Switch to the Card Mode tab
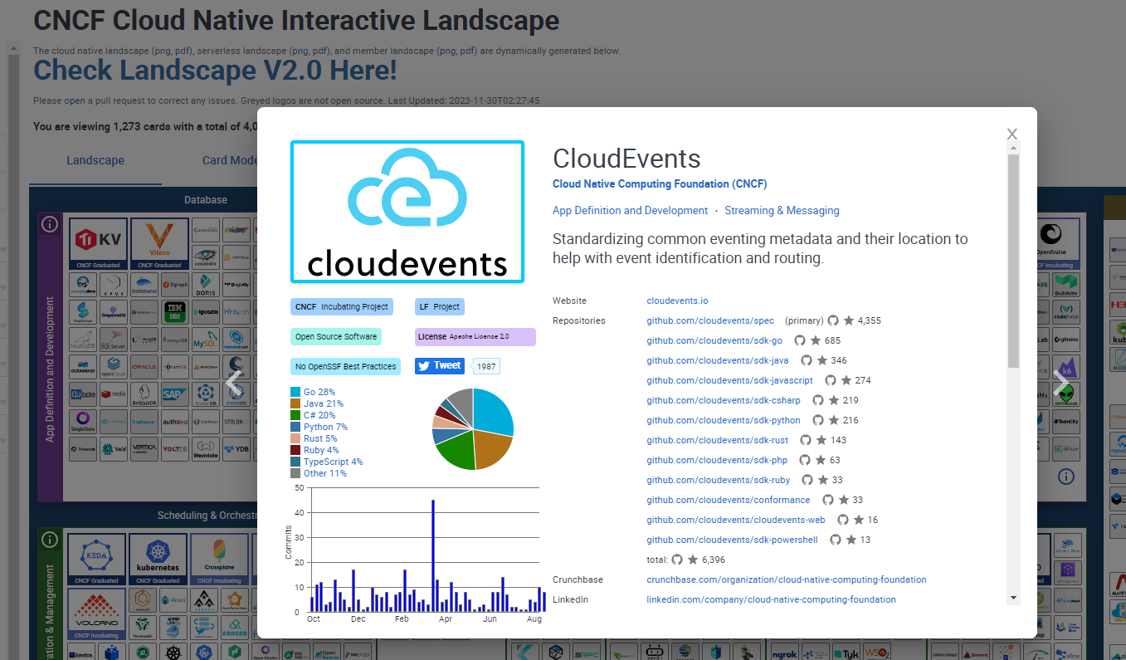The height and width of the screenshot is (660, 1126). point(230,160)
